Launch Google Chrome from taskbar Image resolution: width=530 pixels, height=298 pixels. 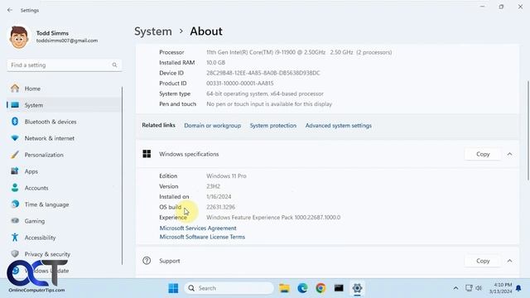coord(320,288)
